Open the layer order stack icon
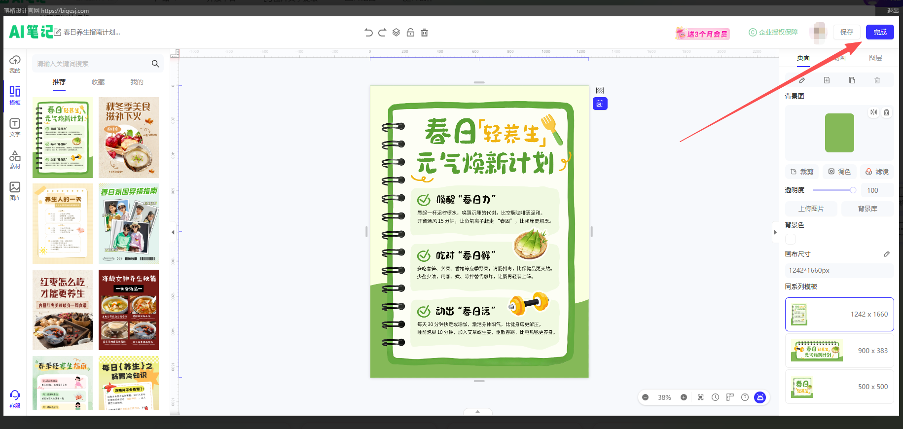 [x=396, y=33]
